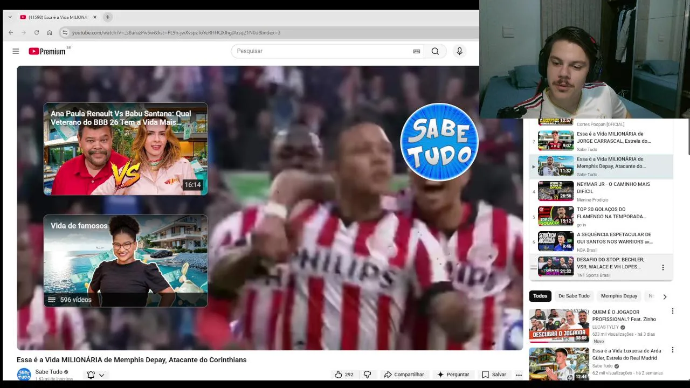Open Vida de famosos playlist end card
Image resolution: width=690 pixels, height=388 pixels.
pos(126,261)
